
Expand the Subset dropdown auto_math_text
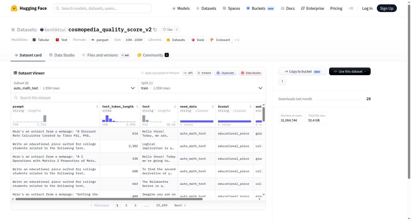coord(74,85)
